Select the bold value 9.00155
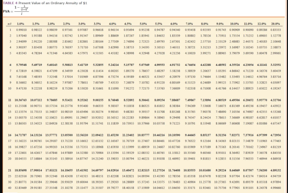The image size is (288, 193). (98, 100)
